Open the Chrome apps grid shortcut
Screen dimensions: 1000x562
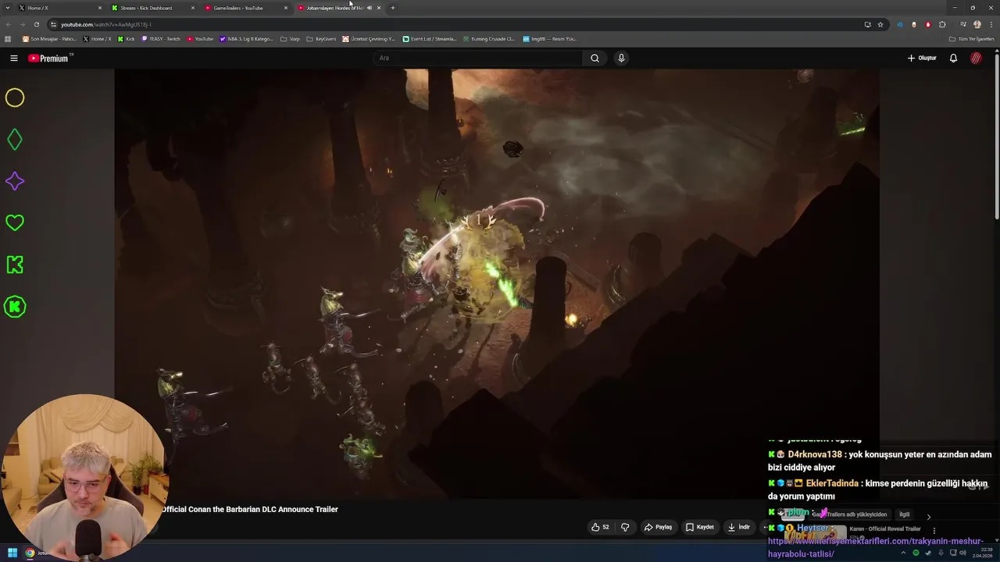(9, 38)
